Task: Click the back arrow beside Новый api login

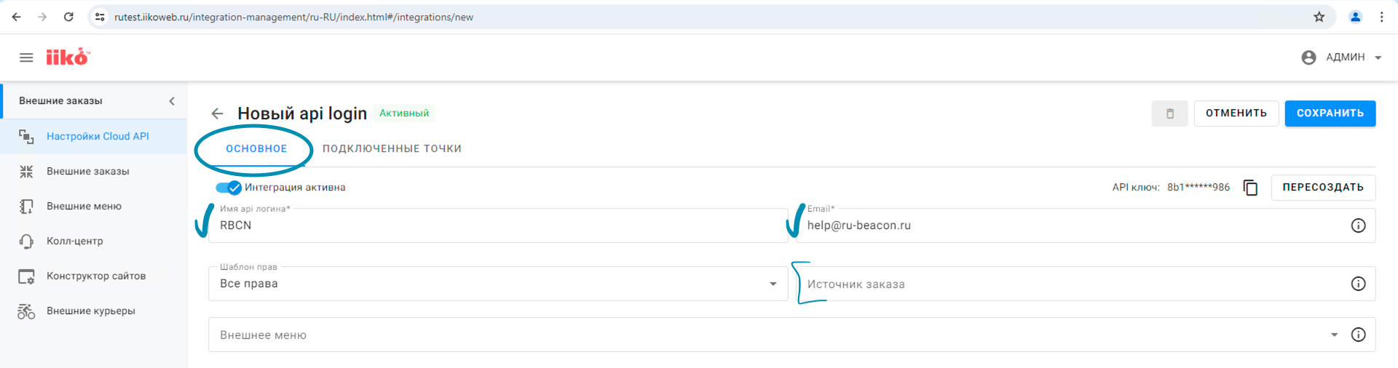Action: pos(217,113)
